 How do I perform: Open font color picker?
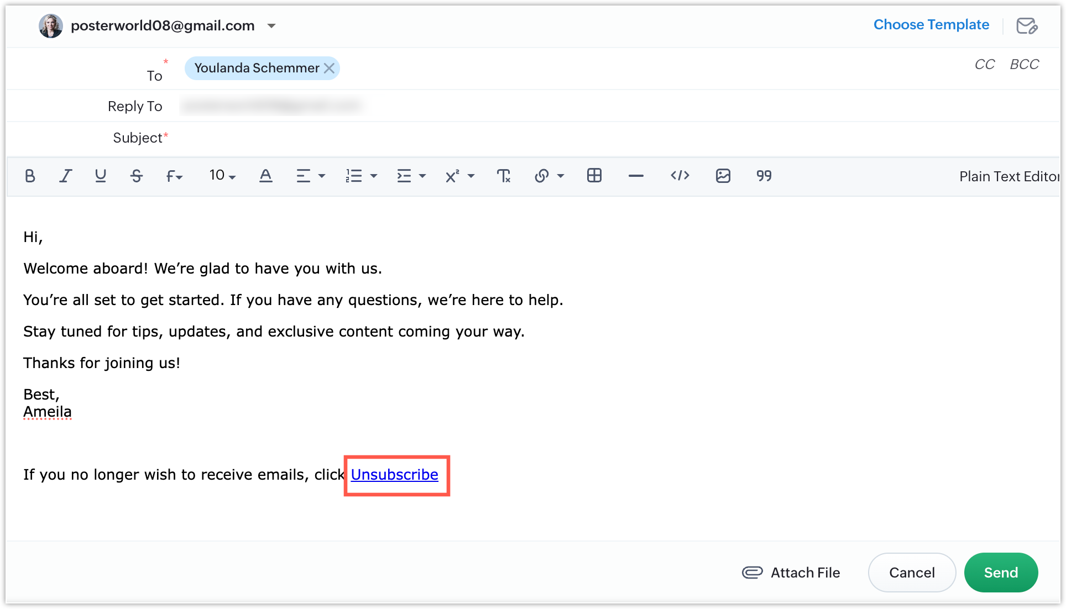265,176
